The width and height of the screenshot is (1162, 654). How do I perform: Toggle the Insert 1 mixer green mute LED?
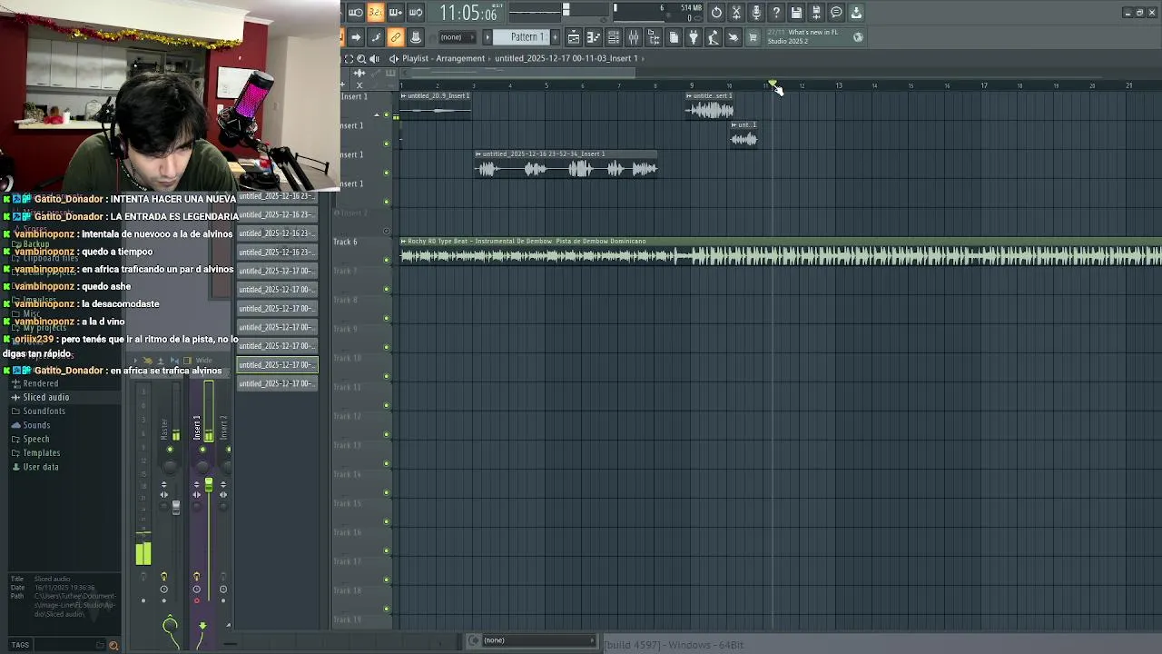[x=202, y=450]
